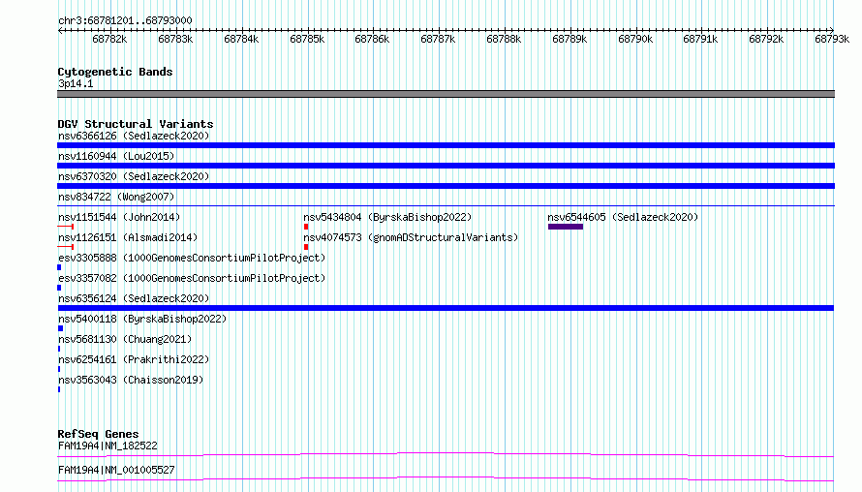Select esv3305888 1000Genomes variant label

[x=192, y=258]
